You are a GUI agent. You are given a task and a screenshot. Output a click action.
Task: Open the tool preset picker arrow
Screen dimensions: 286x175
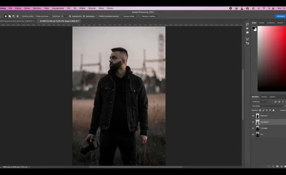click(x=1, y=16)
